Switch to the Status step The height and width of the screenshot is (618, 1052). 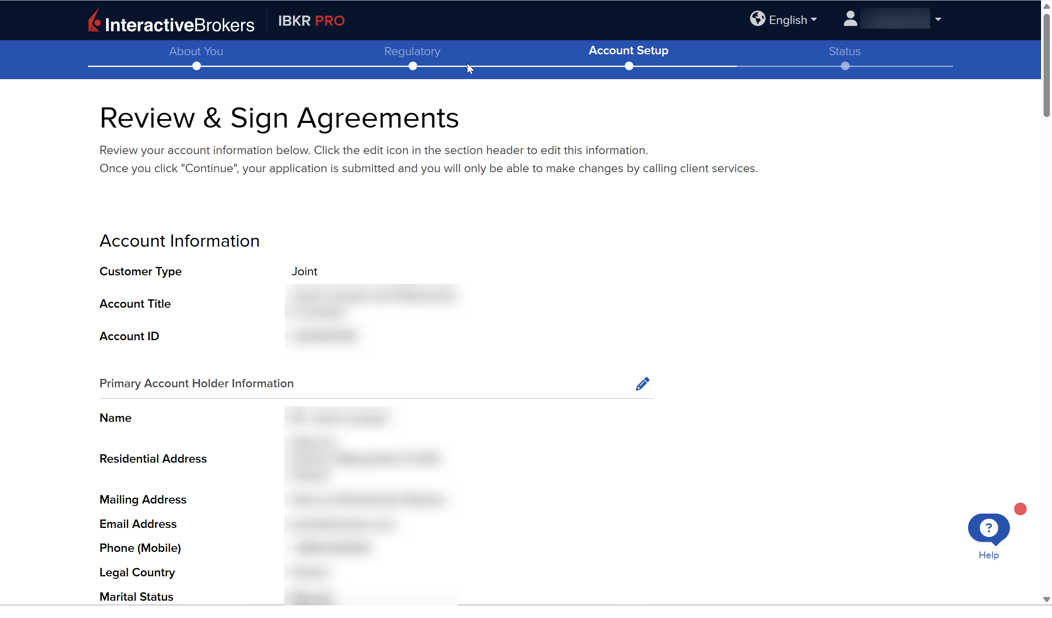(x=844, y=51)
